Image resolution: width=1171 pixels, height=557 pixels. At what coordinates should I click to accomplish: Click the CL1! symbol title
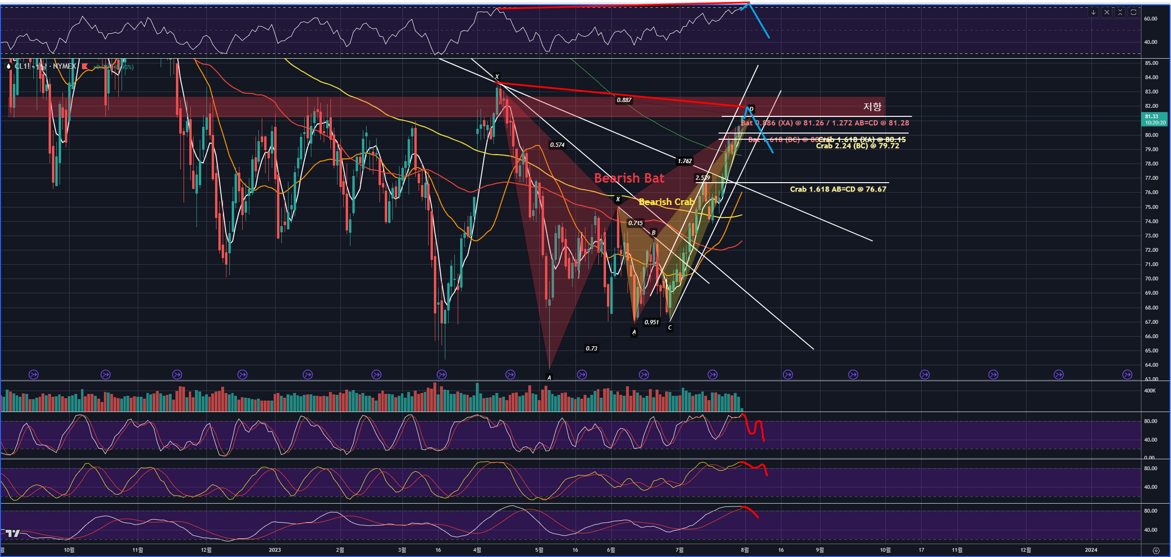point(22,66)
